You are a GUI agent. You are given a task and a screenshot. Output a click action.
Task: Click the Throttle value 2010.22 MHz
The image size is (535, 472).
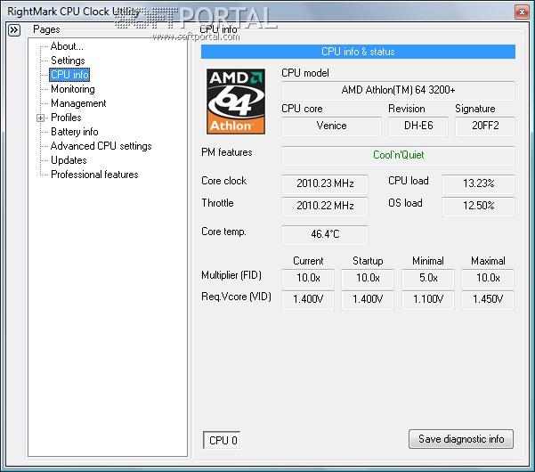pyautogui.click(x=325, y=206)
